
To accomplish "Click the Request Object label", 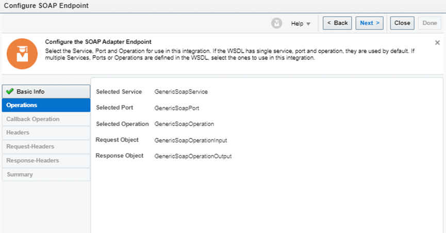I will coord(117,140).
